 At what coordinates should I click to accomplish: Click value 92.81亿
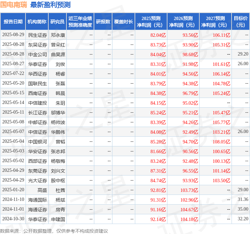tap(158, 190)
